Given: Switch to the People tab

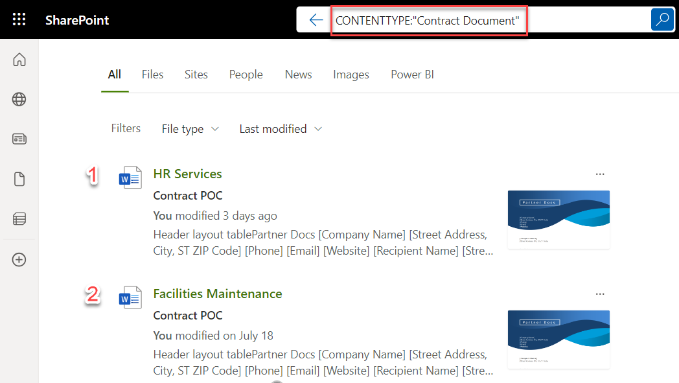Looking at the screenshot, I should click(x=246, y=75).
